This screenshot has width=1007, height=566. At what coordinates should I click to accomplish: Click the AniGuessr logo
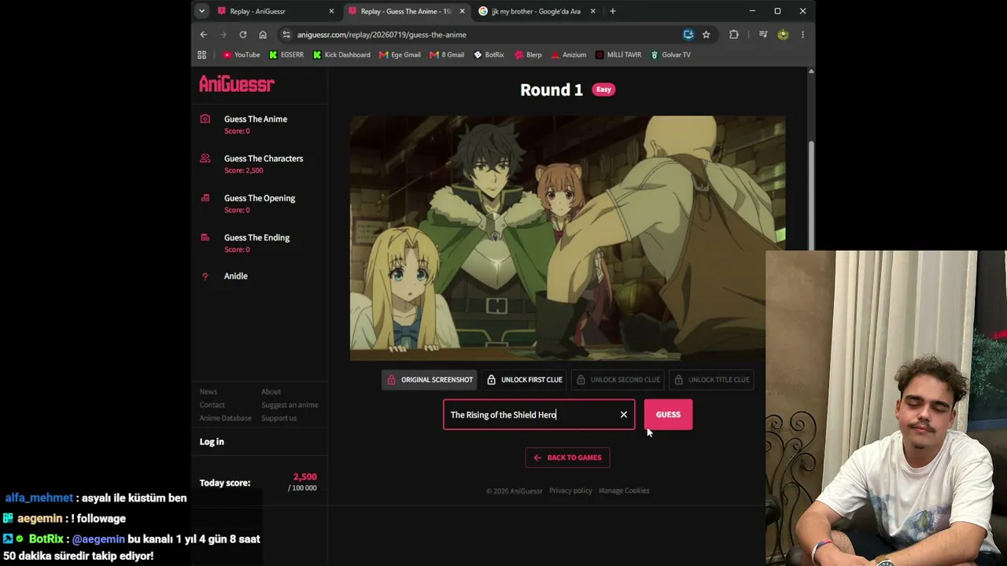tap(236, 84)
